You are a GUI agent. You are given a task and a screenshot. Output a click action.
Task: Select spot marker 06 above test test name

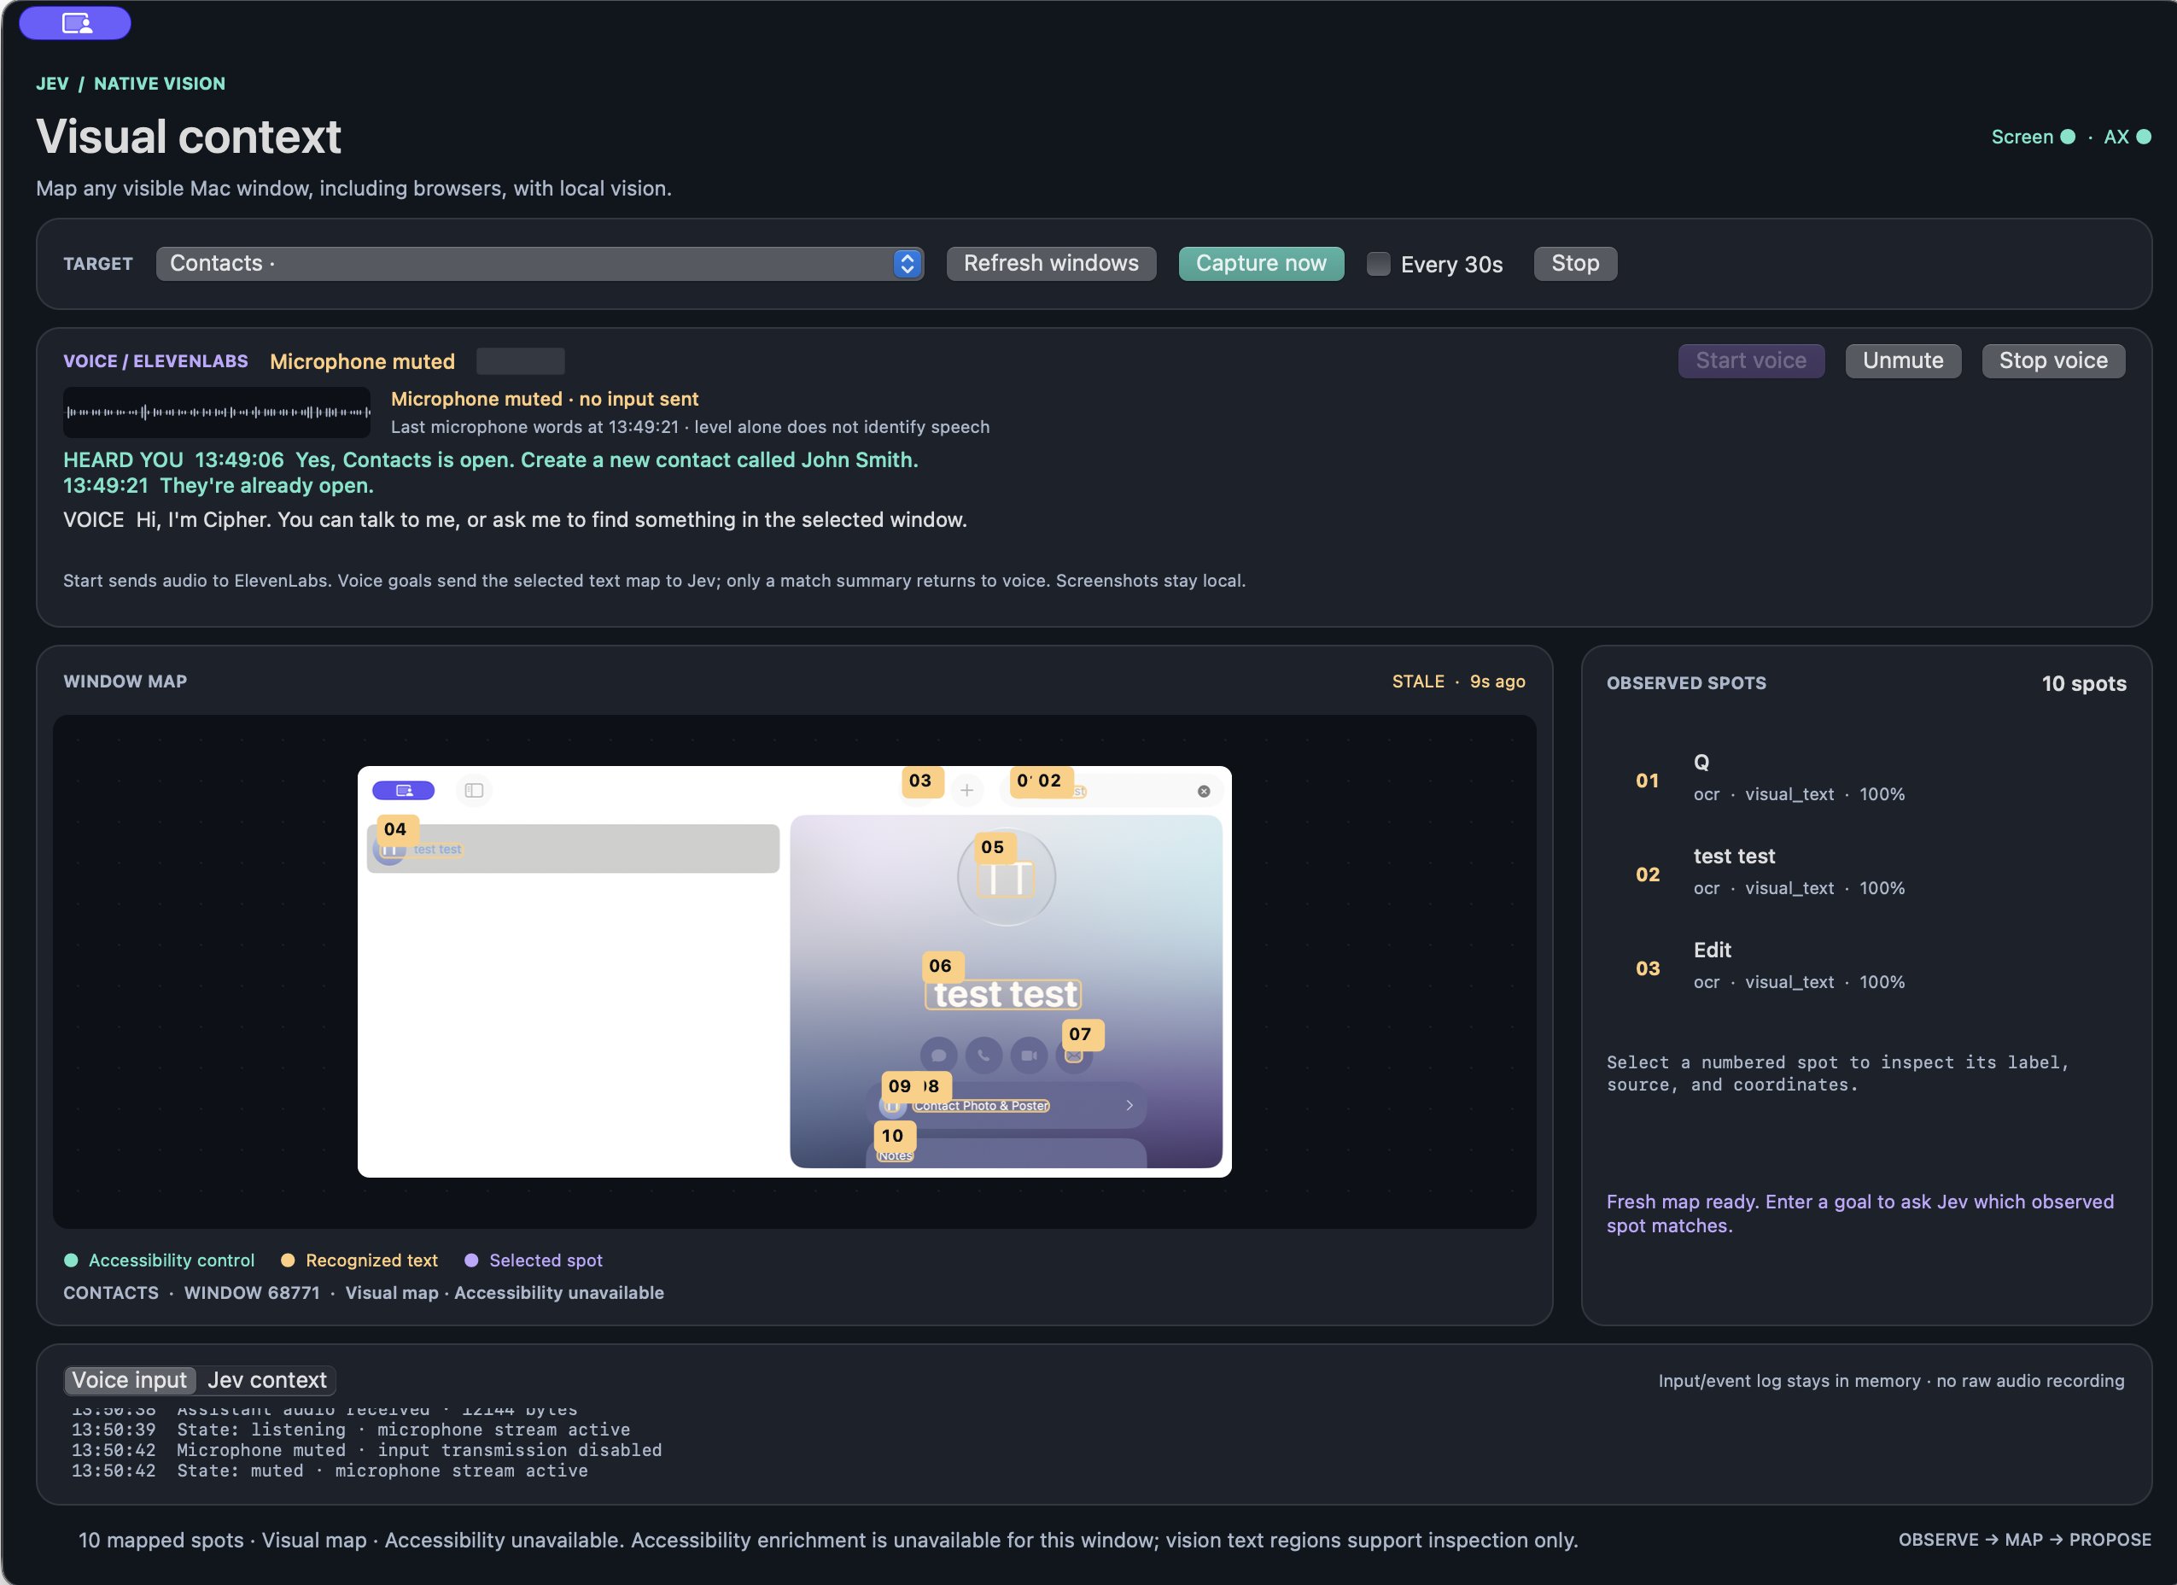[x=941, y=966]
